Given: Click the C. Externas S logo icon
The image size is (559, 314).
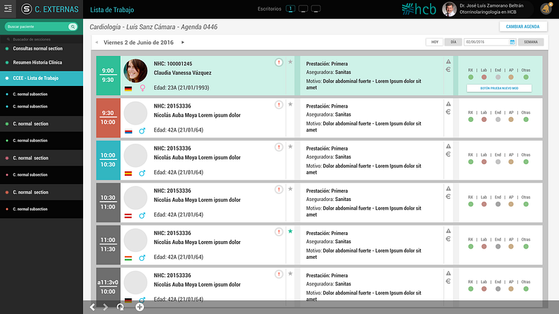Looking at the screenshot, I should point(27,10).
